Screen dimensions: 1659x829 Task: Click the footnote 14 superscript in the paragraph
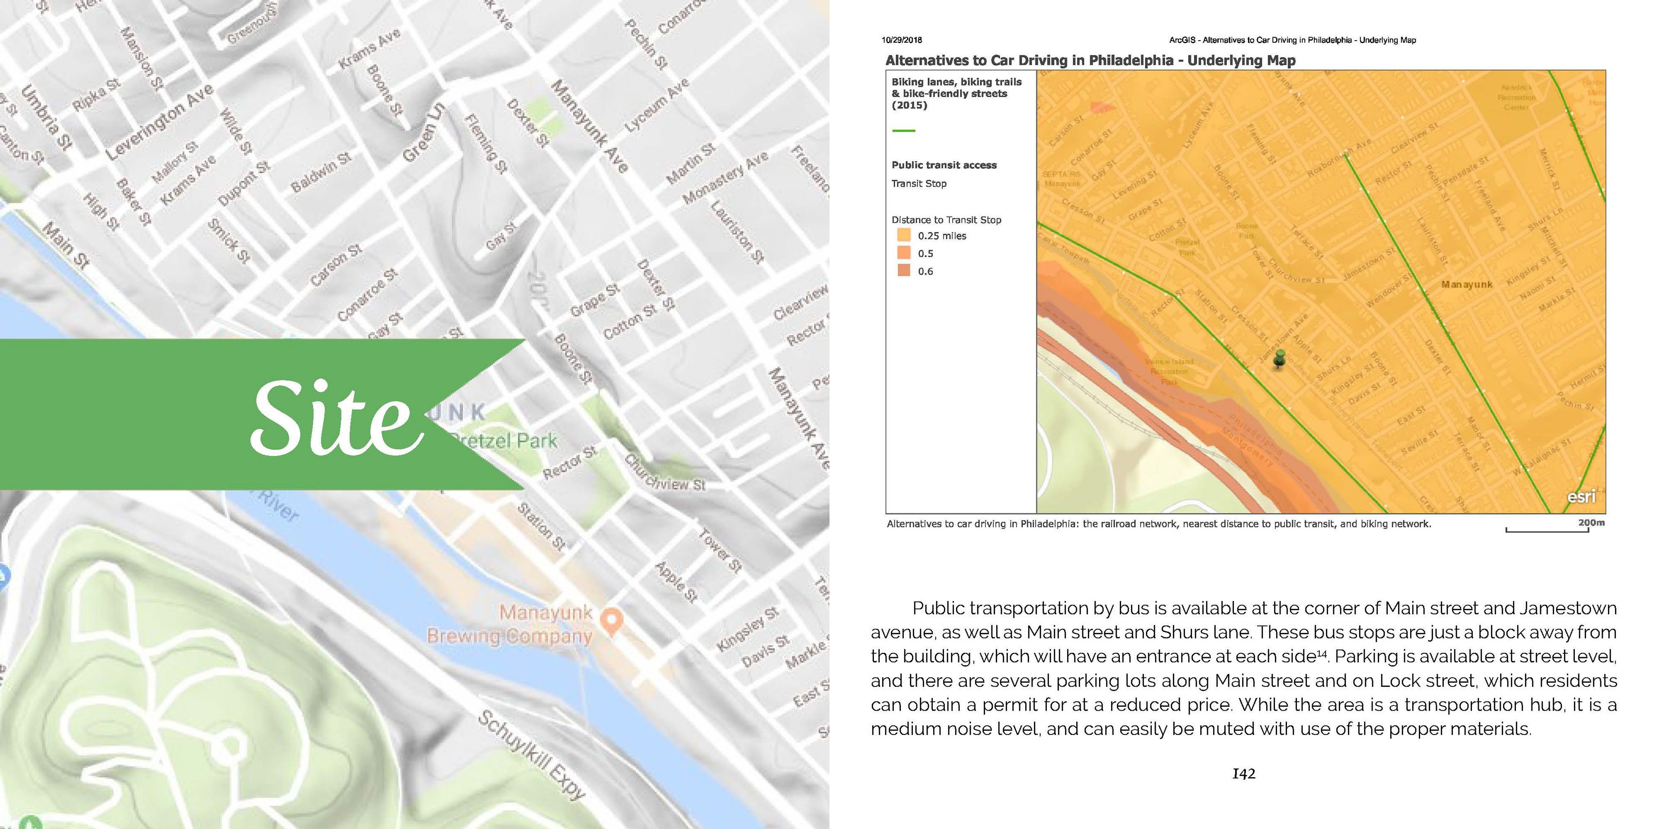(1322, 653)
